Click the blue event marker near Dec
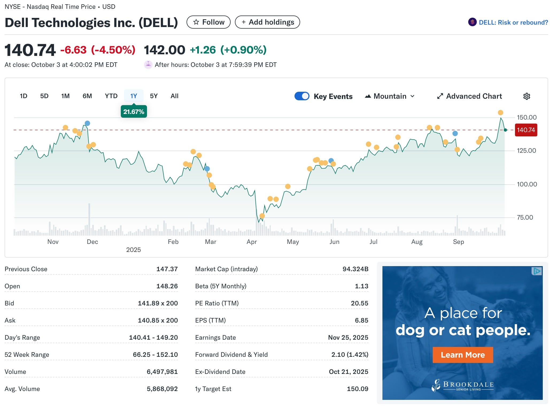The width and height of the screenshot is (550, 406). coord(87,123)
